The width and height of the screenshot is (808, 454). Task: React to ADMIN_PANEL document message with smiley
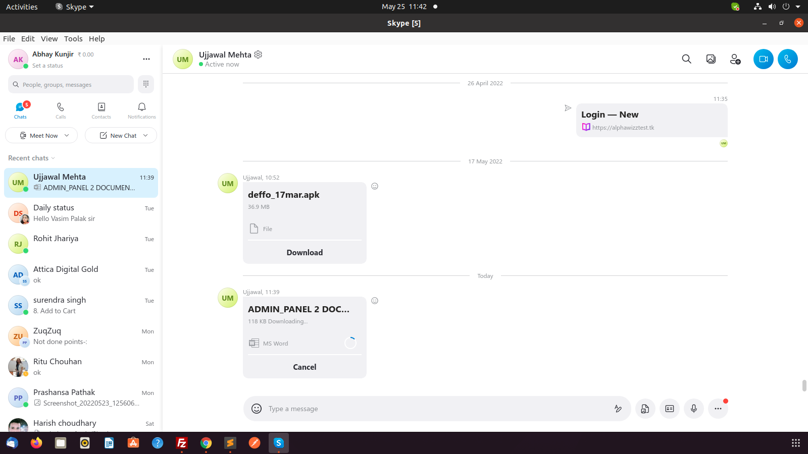click(x=375, y=301)
